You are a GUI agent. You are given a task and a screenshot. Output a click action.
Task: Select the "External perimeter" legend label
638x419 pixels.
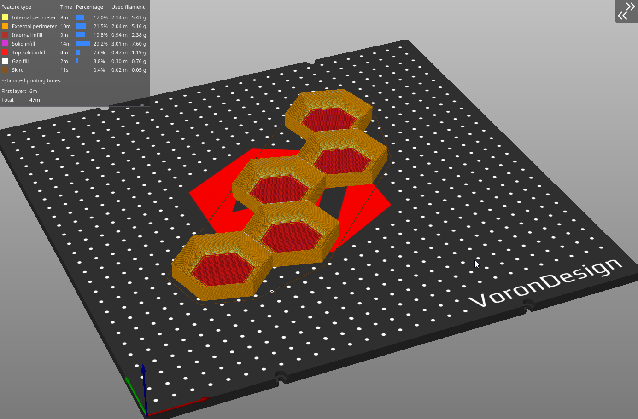click(x=34, y=26)
